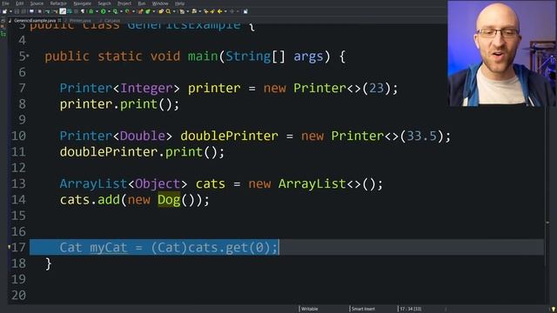This screenshot has height=313, width=557.
Task: Open the Search dropdown arrow
Action: tap(174, 11)
